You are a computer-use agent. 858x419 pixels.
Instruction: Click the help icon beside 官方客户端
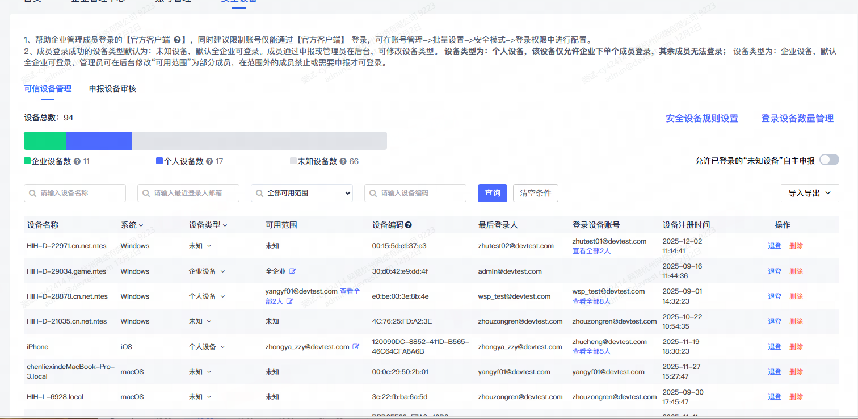pyautogui.click(x=178, y=40)
